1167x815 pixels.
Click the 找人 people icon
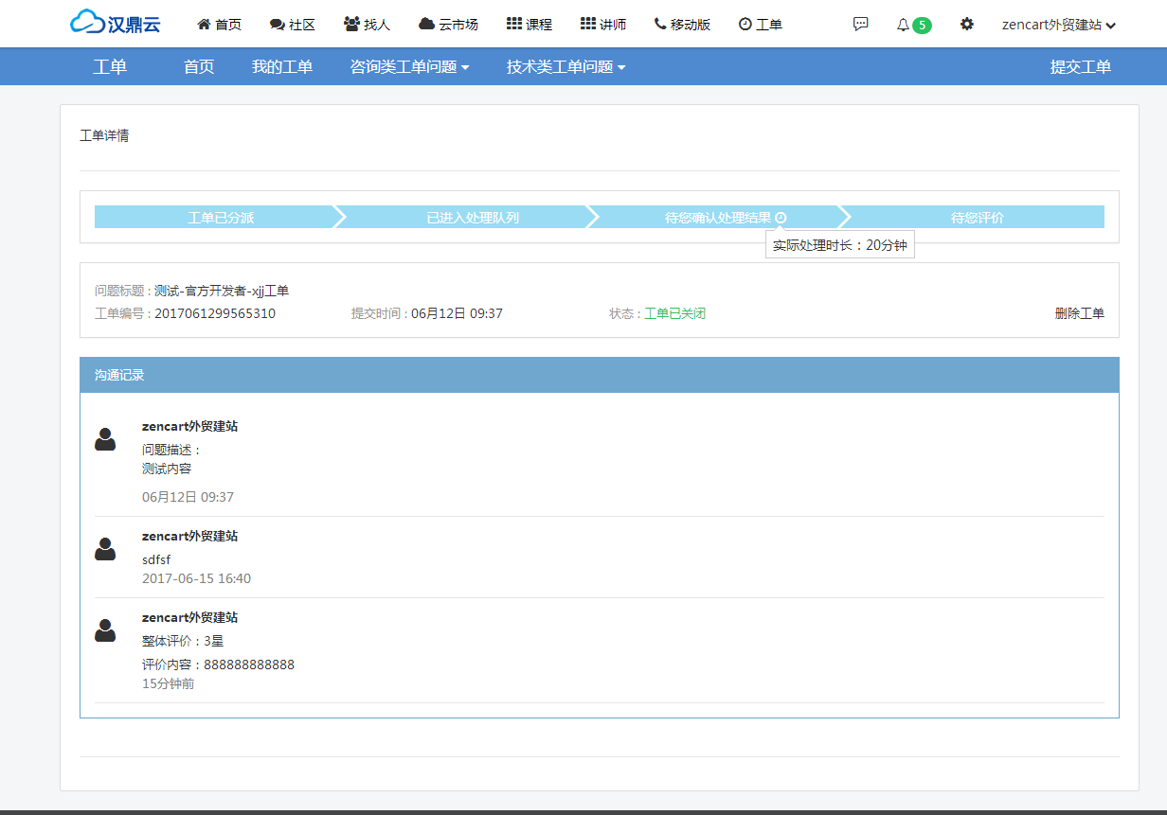point(350,23)
